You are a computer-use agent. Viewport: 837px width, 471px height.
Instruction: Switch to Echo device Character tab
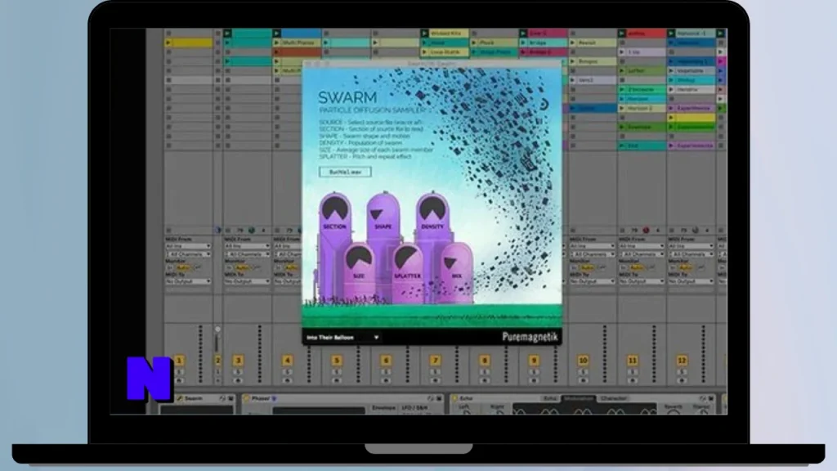[613, 398]
